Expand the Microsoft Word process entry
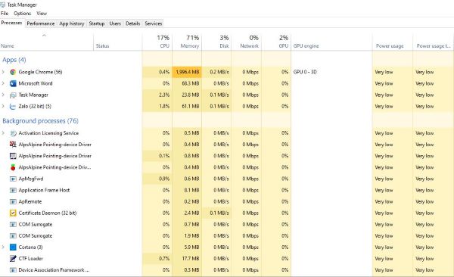 (3, 83)
